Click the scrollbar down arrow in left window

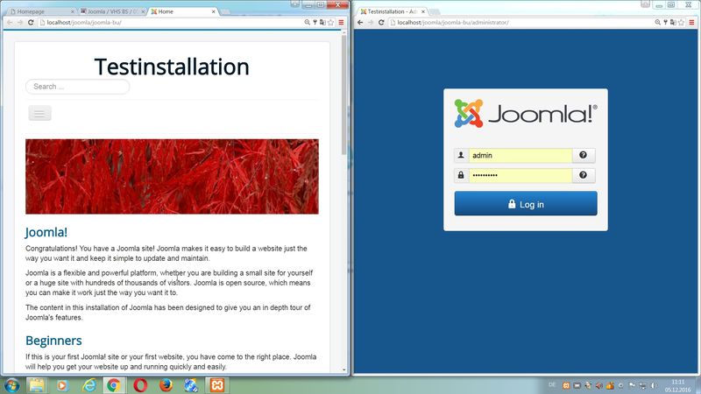point(344,369)
